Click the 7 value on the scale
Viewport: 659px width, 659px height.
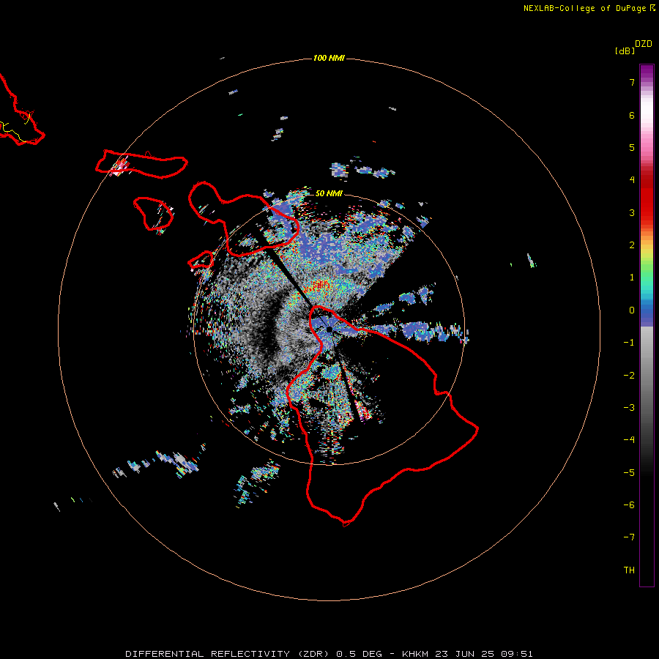point(632,82)
